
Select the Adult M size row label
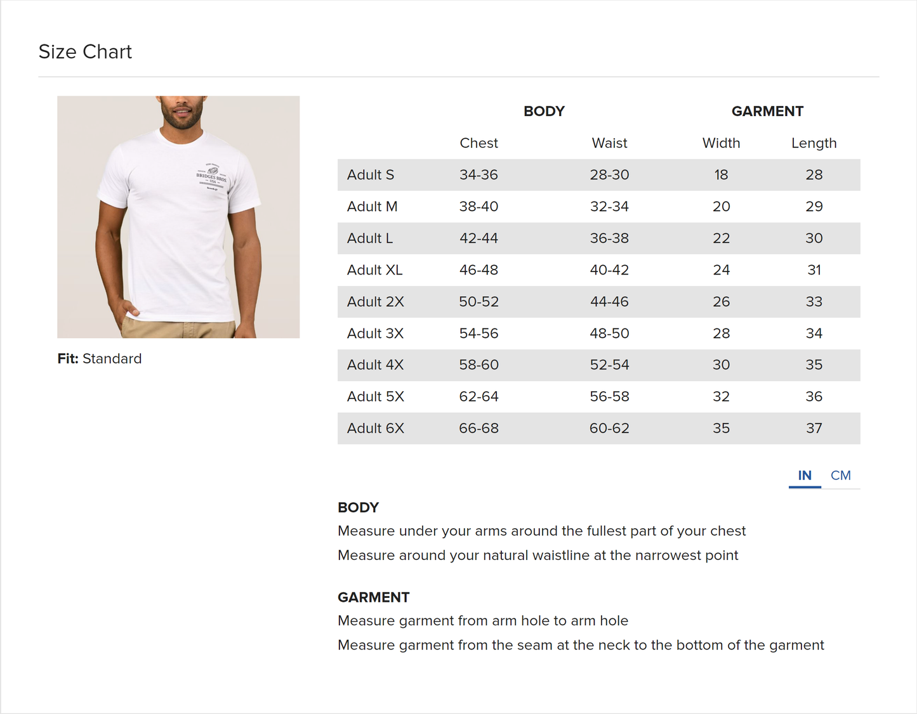372,207
